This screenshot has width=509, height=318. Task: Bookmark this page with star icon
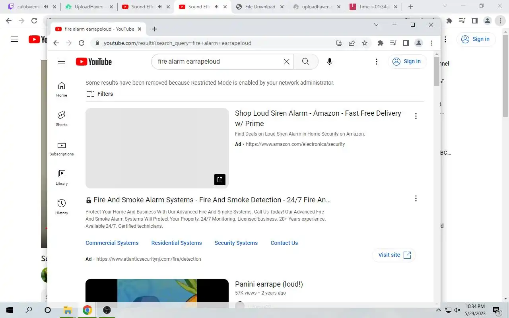pos(365,43)
